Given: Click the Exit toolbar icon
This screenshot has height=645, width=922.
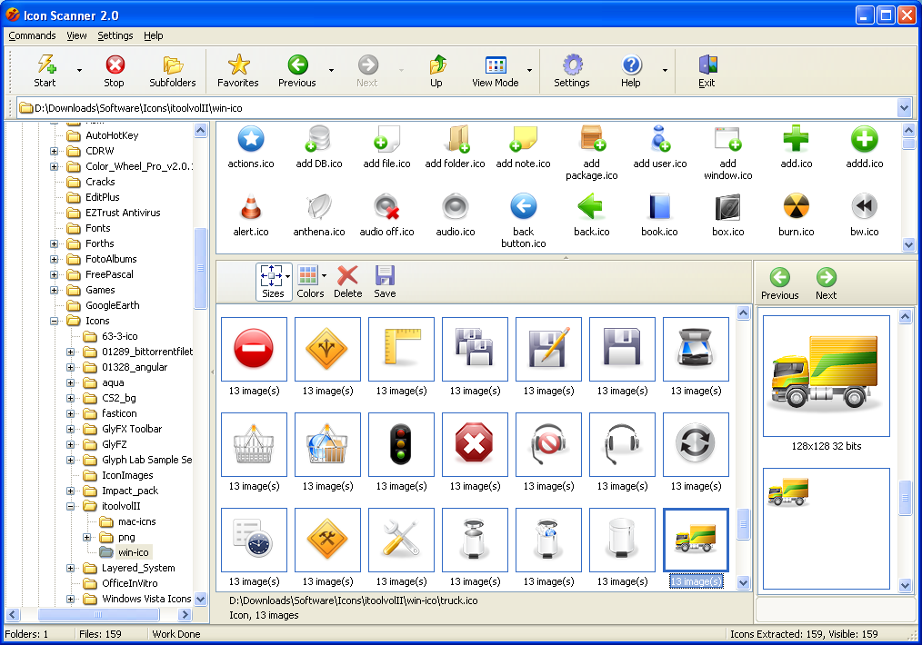Looking at the screenshot, I should [707, 66].
